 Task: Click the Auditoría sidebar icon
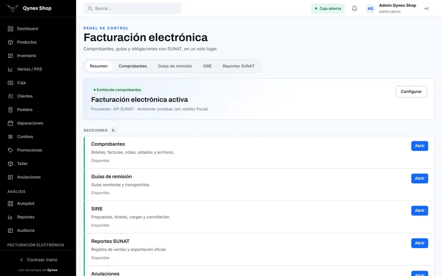(x=11, y=231)
